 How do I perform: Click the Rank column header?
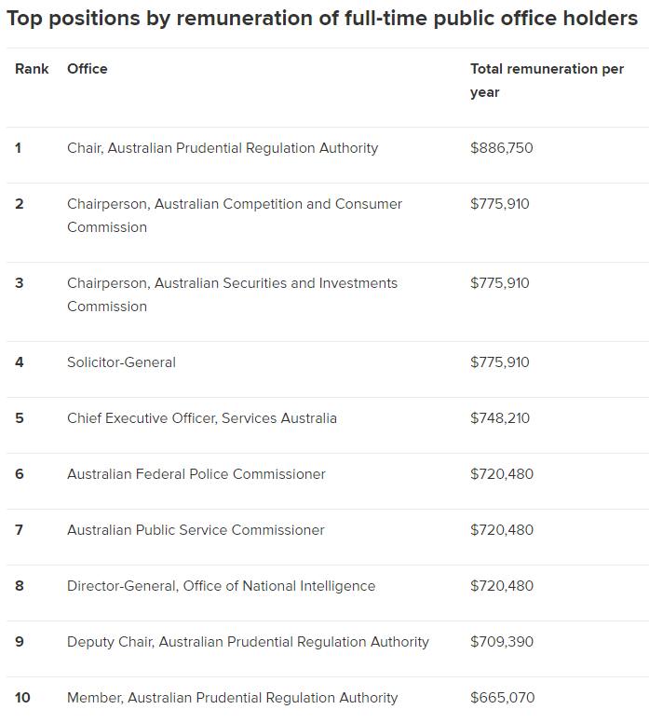(32, 69)
